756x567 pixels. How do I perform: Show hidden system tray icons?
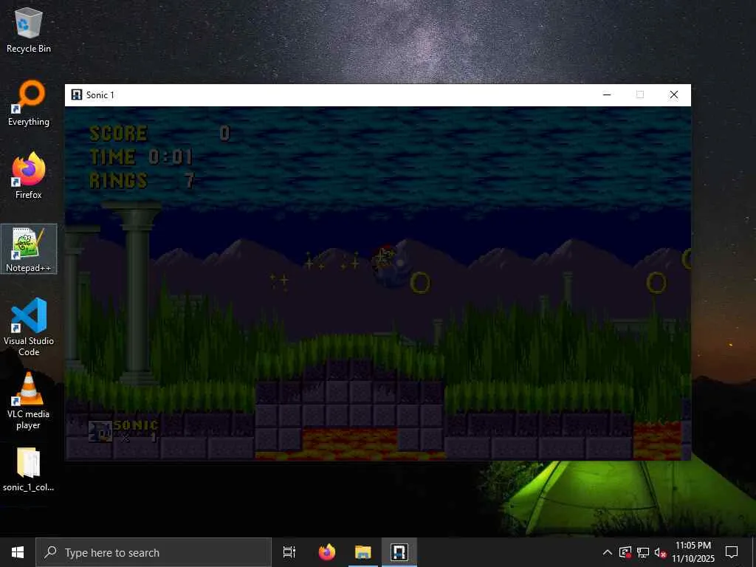coord(608,552)
